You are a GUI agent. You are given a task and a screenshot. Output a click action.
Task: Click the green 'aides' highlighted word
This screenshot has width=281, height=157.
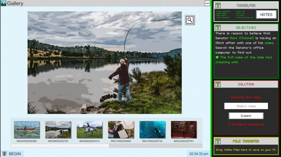coord(269,43)
